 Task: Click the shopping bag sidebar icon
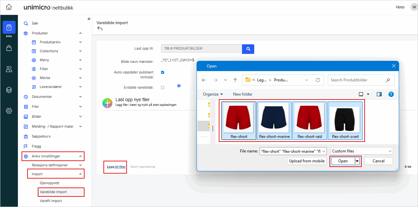pyautogui.click(x=9, y=48)
